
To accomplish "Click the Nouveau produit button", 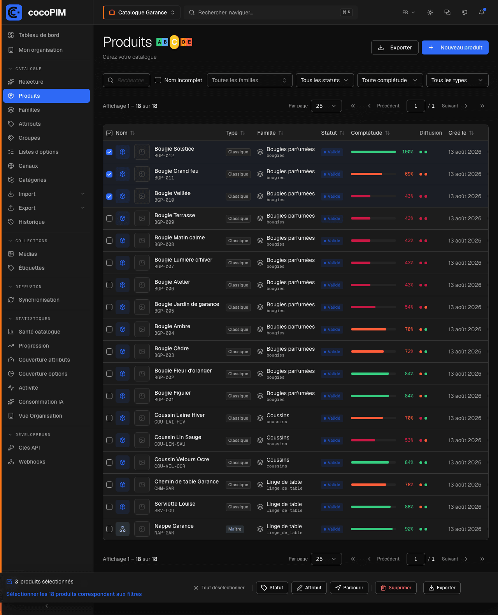I will click(x=455, y=47).
